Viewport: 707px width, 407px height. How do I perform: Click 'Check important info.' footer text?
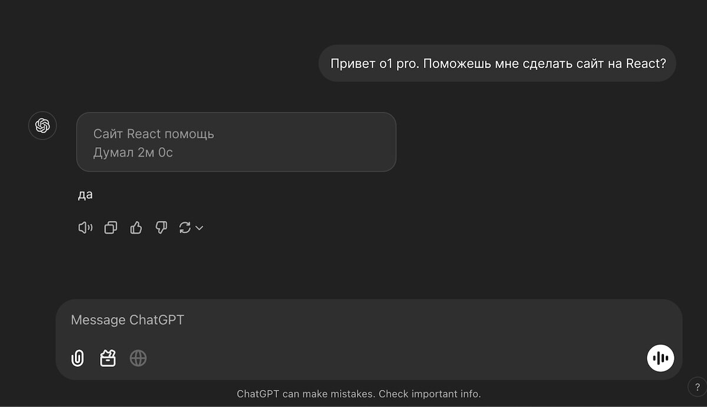[430, 393]
